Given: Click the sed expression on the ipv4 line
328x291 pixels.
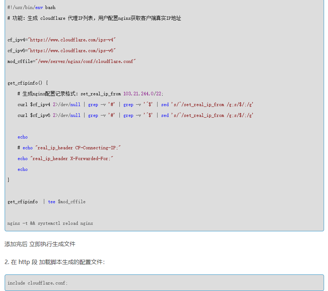Looking at the screenshot, I should point(212,104).
